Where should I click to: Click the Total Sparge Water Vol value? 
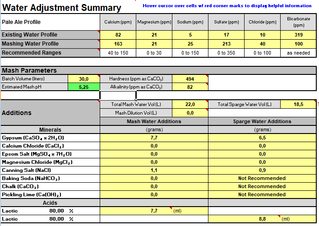[x=298, y=104]
